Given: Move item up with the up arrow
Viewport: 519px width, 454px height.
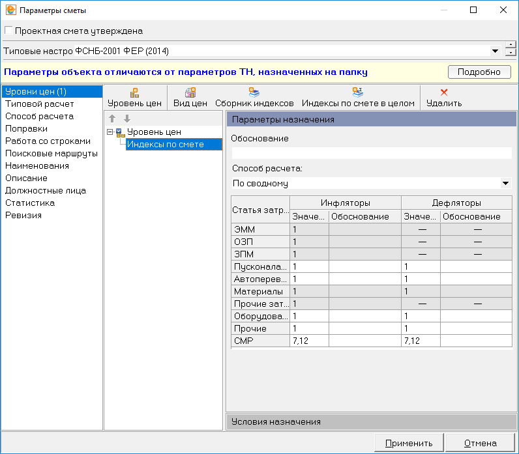Looking at the screenshot, I should pos(112,119).
